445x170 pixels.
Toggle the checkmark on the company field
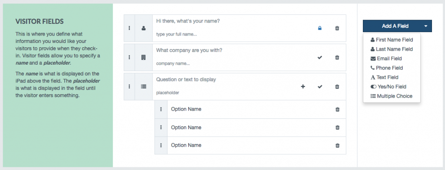(x=320, y=57)
